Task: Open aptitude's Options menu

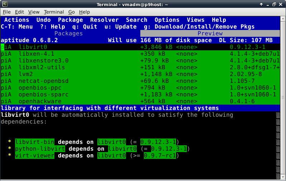Action: click(167, 20)
